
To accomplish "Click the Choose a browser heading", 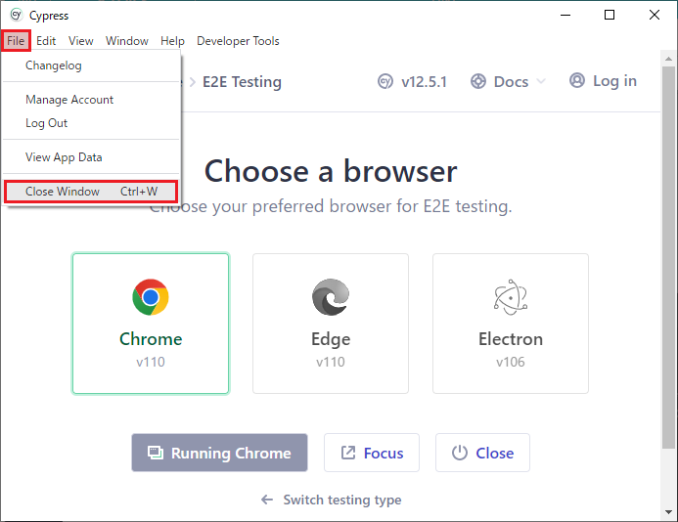I will coord(331,171).
